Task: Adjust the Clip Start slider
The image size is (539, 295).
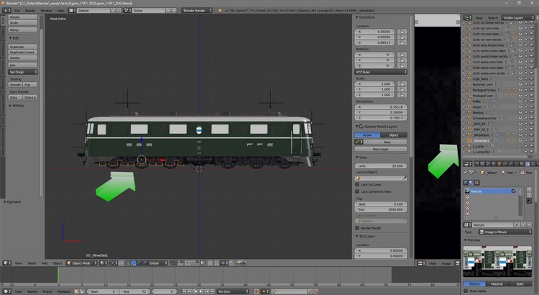Action: click(381, 204)
